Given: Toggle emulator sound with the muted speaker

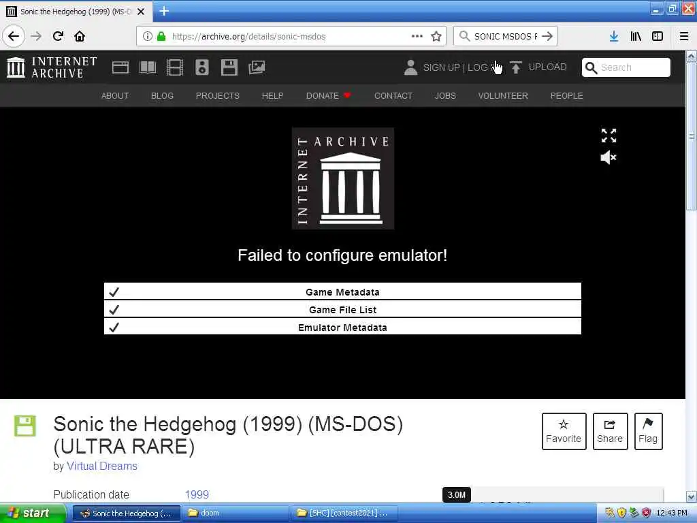Looking at the screenshot, I should 609,157.
